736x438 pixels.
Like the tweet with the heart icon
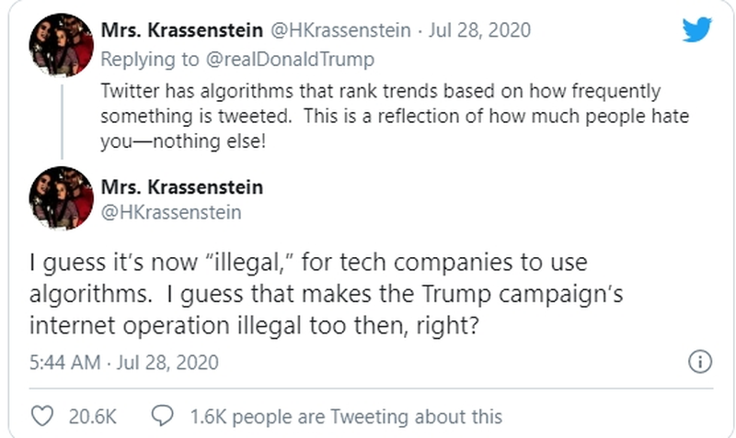pyautogui.click(x=42, y=416)
